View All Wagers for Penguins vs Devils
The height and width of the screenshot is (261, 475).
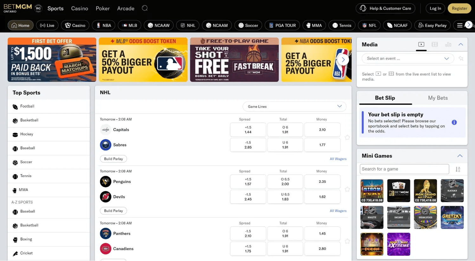coord(338,211)
